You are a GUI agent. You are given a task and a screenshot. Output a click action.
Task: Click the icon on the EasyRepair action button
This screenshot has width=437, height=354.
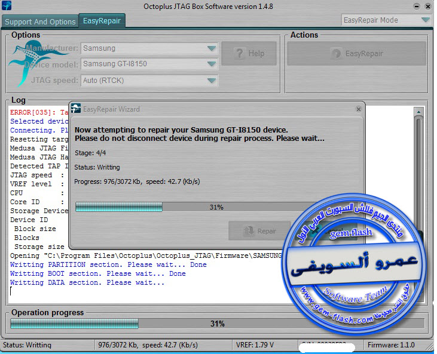337,53
